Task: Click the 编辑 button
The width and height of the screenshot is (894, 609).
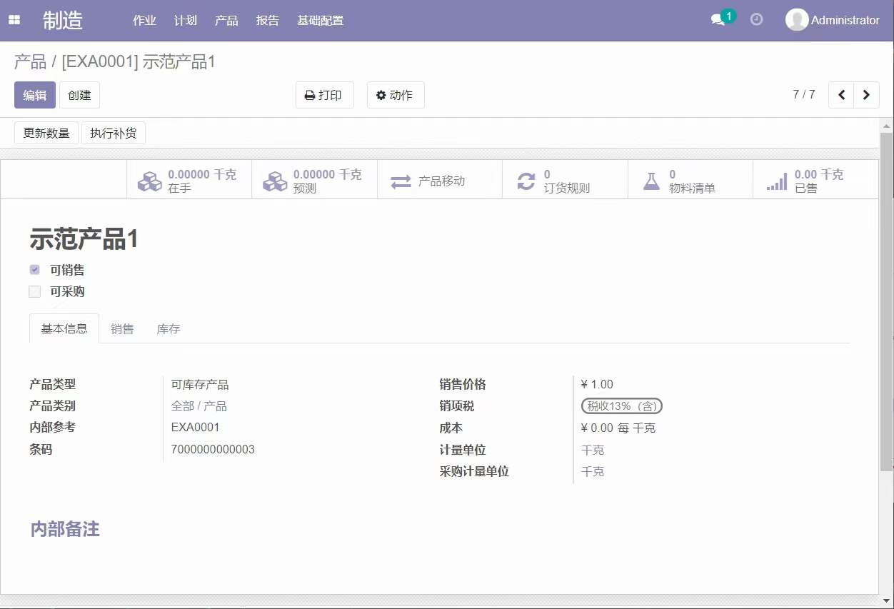Action: (x=35, y=95)
